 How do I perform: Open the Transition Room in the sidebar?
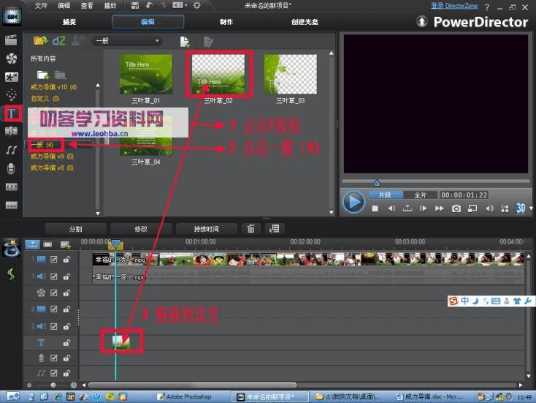(x=11, y=132)
